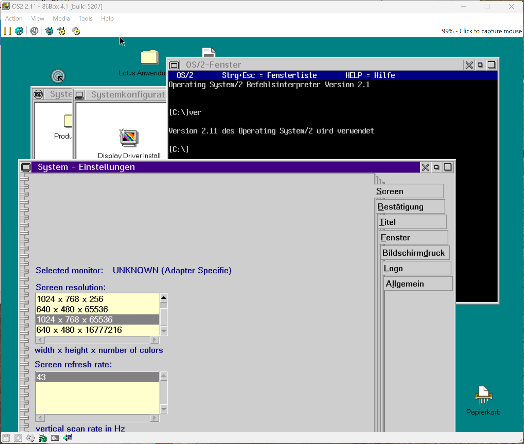Open the Papierkorb shredder icon

tap(483, 395)
